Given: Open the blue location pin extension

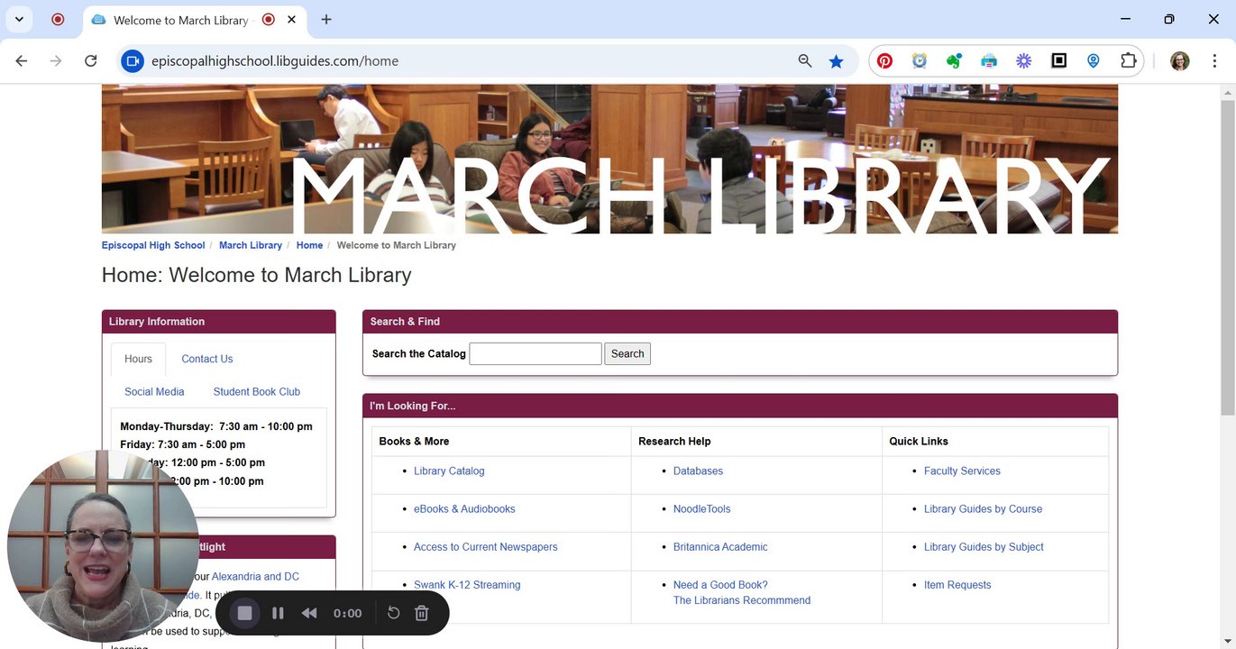Looking at the screenshot, I should point(1093,60).
